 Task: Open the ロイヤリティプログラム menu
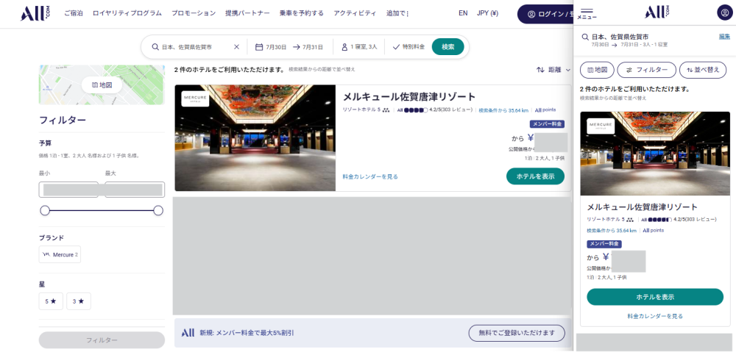[127, 13]
